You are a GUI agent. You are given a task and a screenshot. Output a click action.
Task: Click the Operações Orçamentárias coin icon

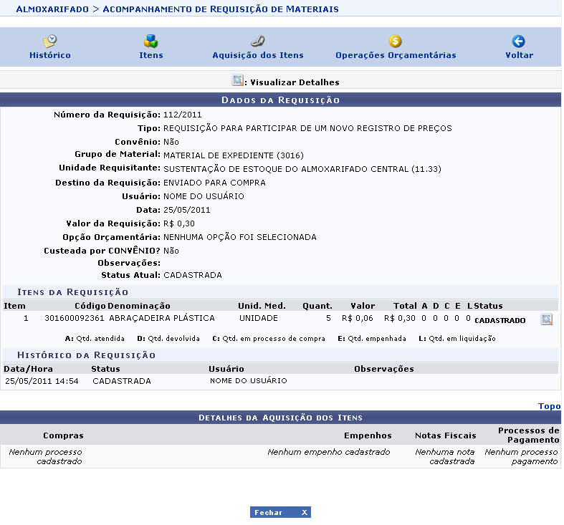tap(395, 41)
